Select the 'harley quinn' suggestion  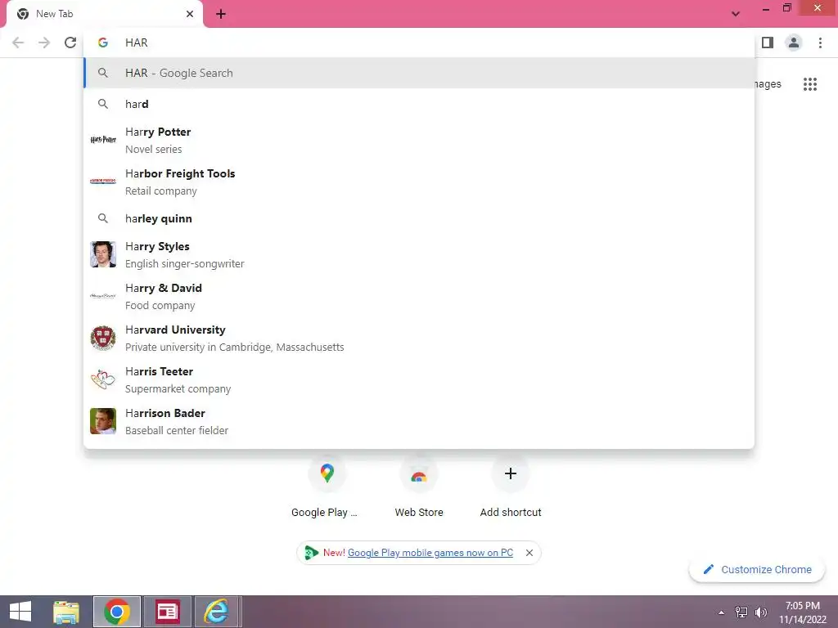pyautogui.click(x=420, y=218)
